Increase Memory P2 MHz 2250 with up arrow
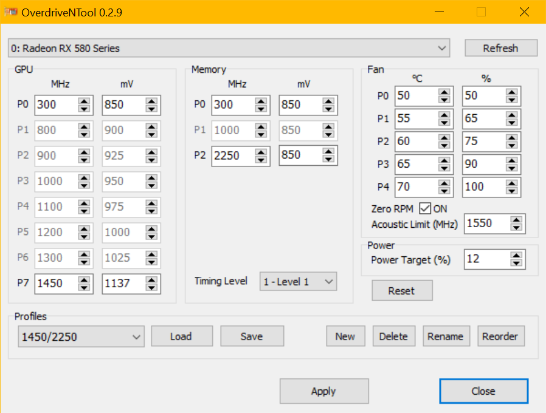The image size is (546, 413). 261,152
